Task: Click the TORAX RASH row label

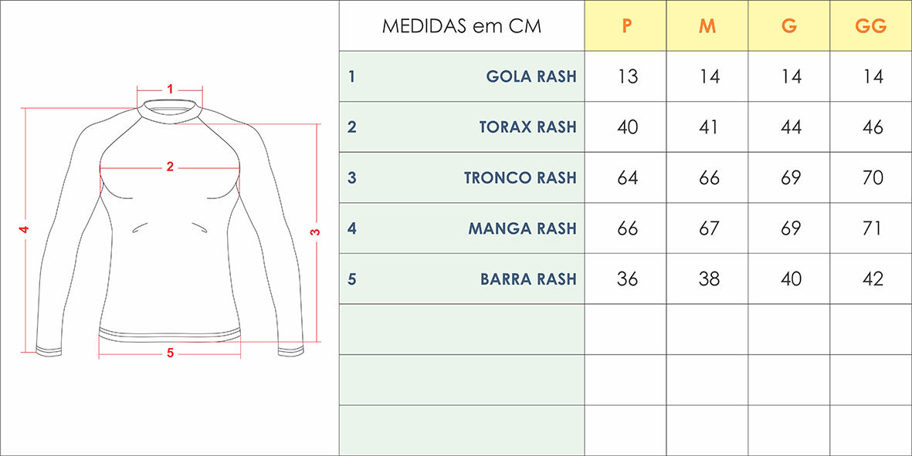Action: pyautogui.click(x=527, y=127)
